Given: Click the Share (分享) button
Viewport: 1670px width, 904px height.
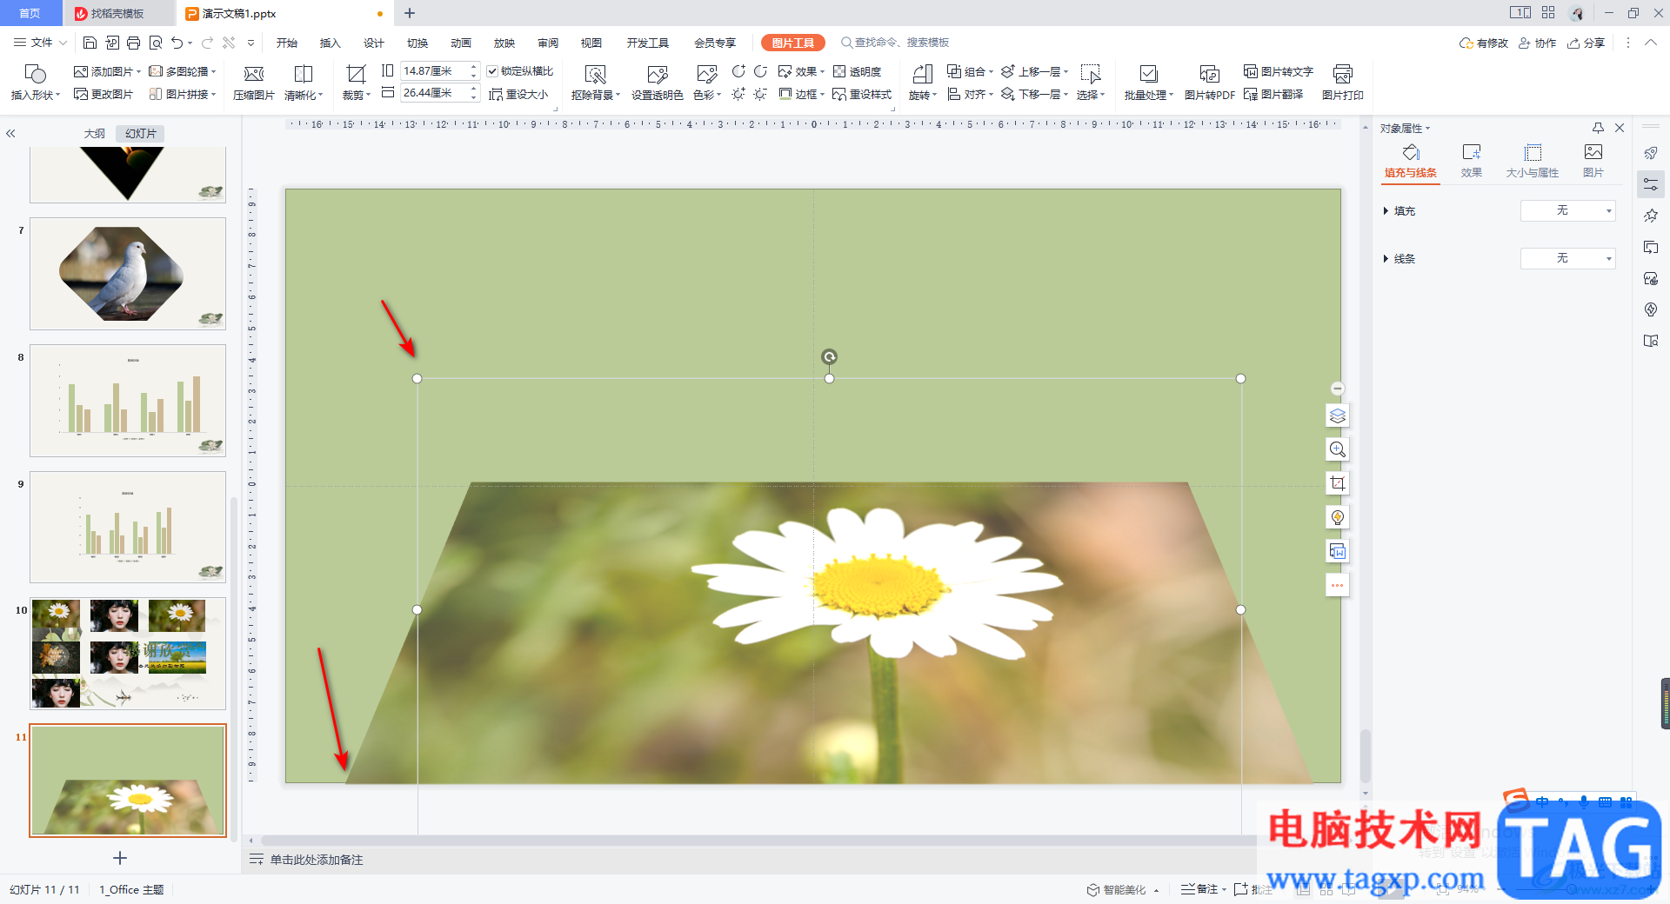Looking at the screenshot, I should coord(1586,43).
